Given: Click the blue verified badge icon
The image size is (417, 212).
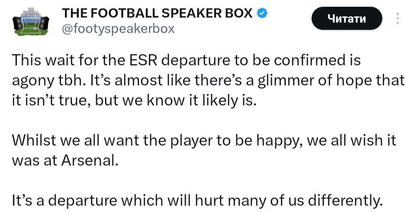Looking at the screenshot, I should (263, 13).
